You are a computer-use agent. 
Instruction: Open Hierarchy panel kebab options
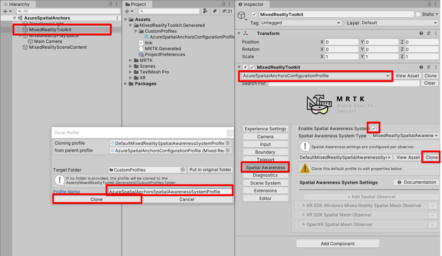click(x=117, y=4)
